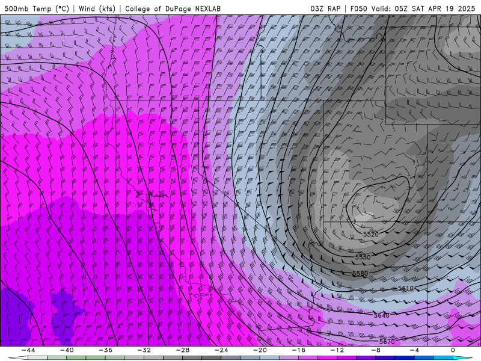The height and width of the screenshot is (361, 481).
Task: Click the -36 value on the color scale
Action: [x=105, y=350]
